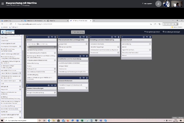Screen dimensions: 184x123
Task: Click move handle of Pflanzenschutzmittel und Düngemittel group
Action: coord(80,37)
